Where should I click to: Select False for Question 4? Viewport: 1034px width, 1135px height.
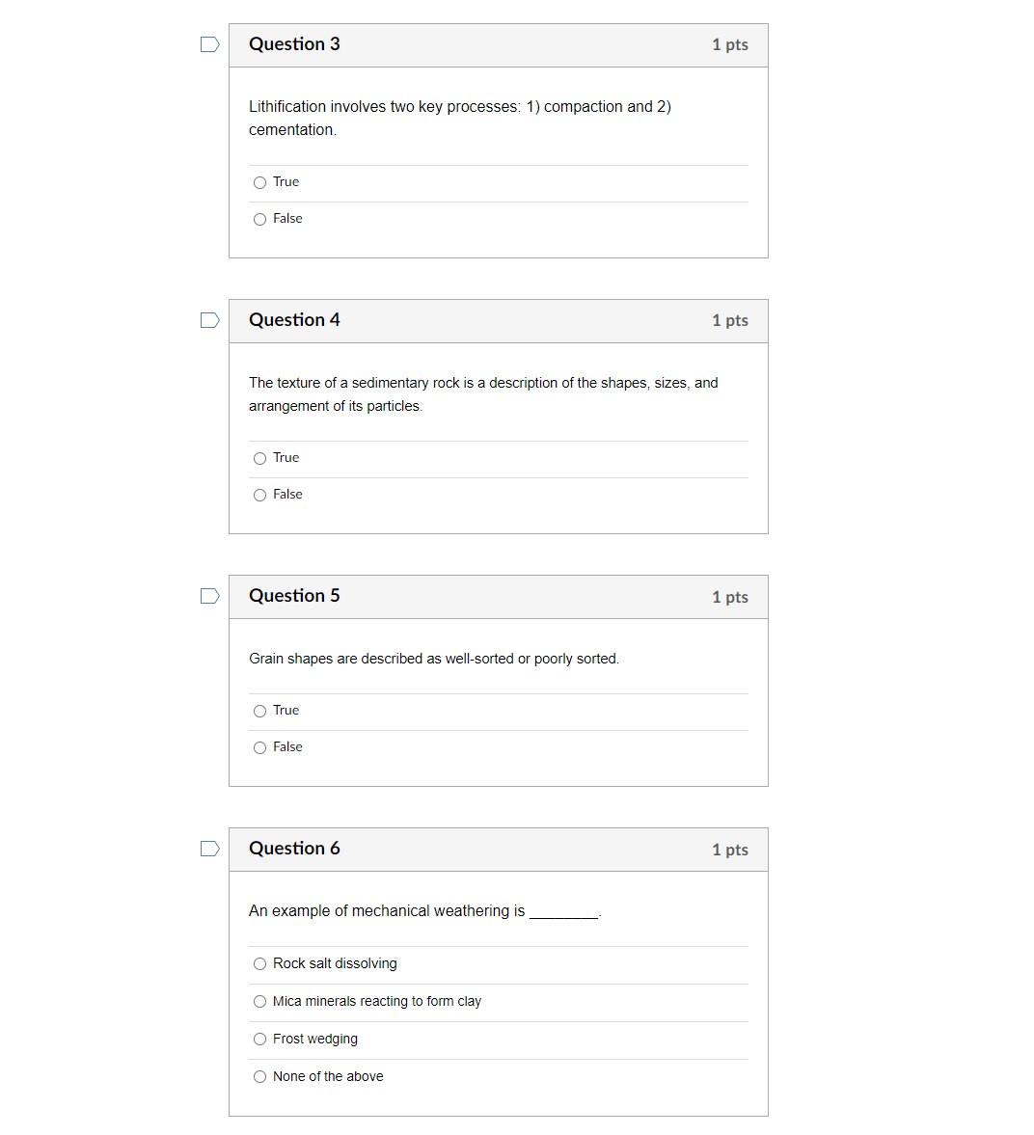[259, 495]
